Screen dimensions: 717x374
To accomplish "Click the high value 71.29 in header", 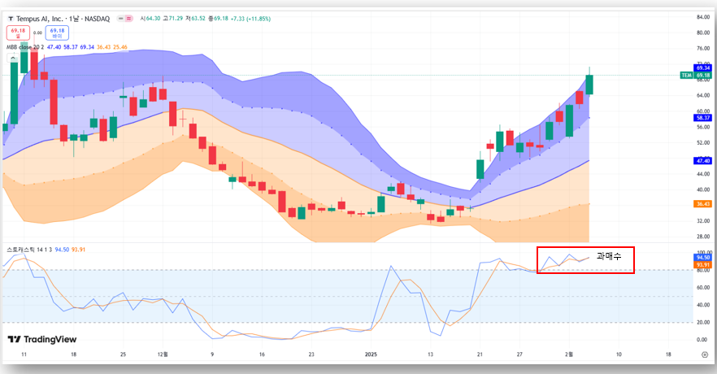I will pyautogui.click(x=176, y=19).
